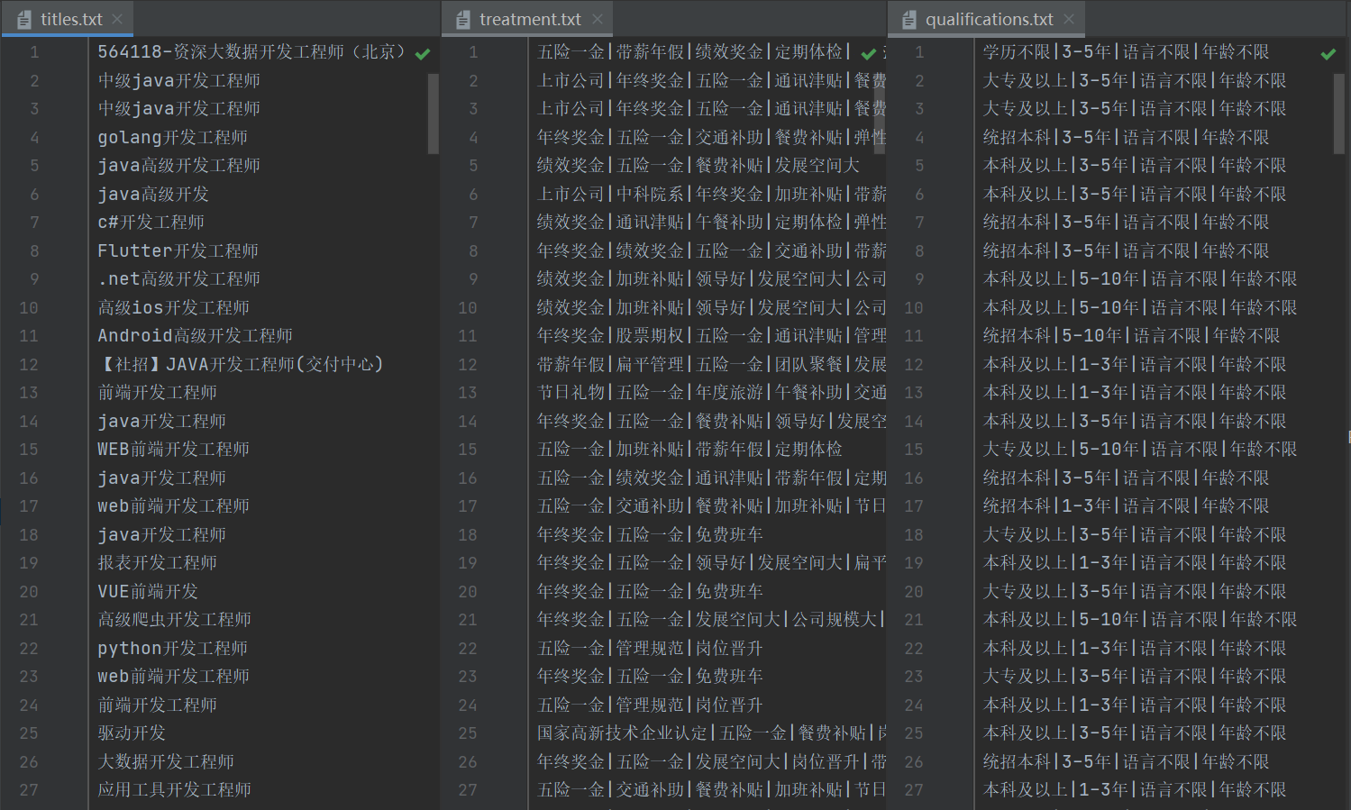Click the '高级爬虫开发工程师' line
Viewport: 1351px width, 810px height.
click(x=174, y=620)
